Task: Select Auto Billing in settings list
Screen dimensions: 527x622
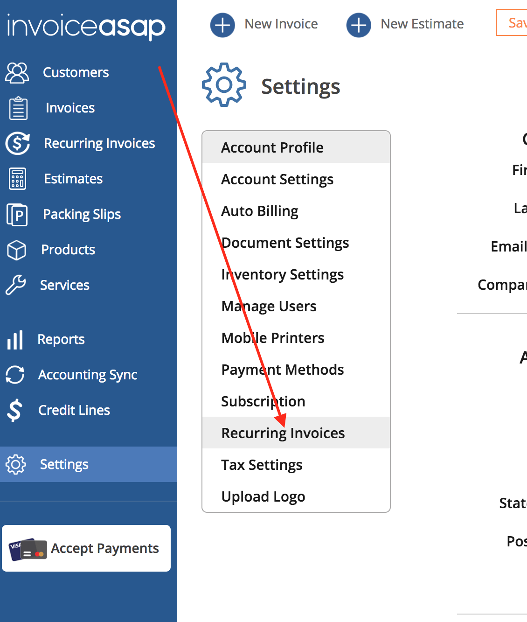Action: point(259,211)
